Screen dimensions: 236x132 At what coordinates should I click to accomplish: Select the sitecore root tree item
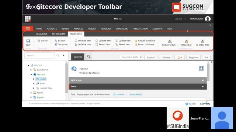point(37,65)
